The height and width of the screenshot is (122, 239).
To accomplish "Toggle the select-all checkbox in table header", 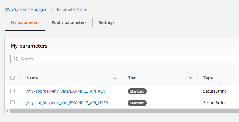I will pos(13,78).
